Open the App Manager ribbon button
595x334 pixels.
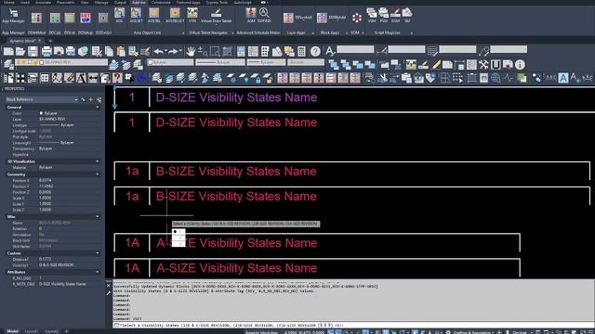tap(13, 16)
